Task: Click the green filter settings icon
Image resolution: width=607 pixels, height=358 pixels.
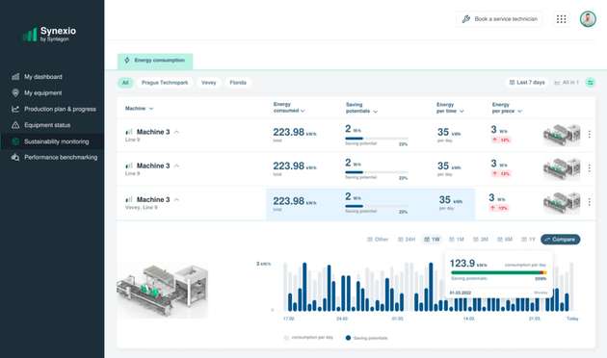Action: (591, 83)
